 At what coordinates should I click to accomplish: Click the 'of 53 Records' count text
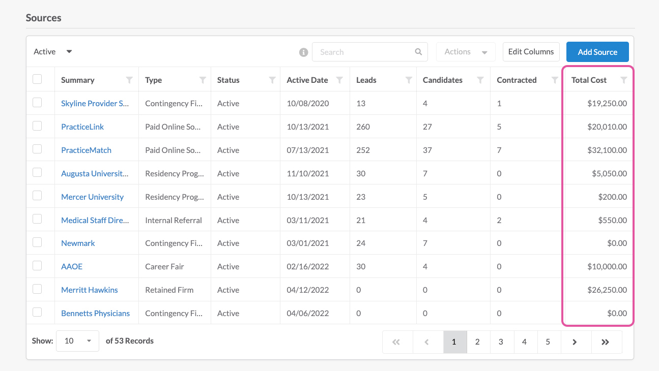coord(130,341)
